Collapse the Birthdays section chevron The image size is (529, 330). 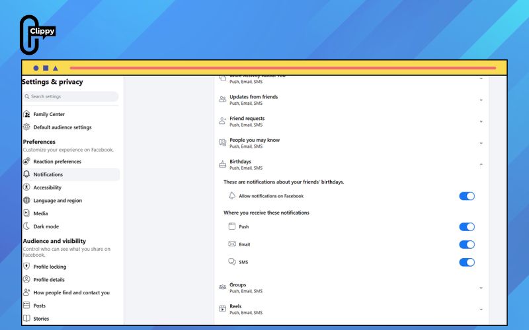tap(481, 164)
